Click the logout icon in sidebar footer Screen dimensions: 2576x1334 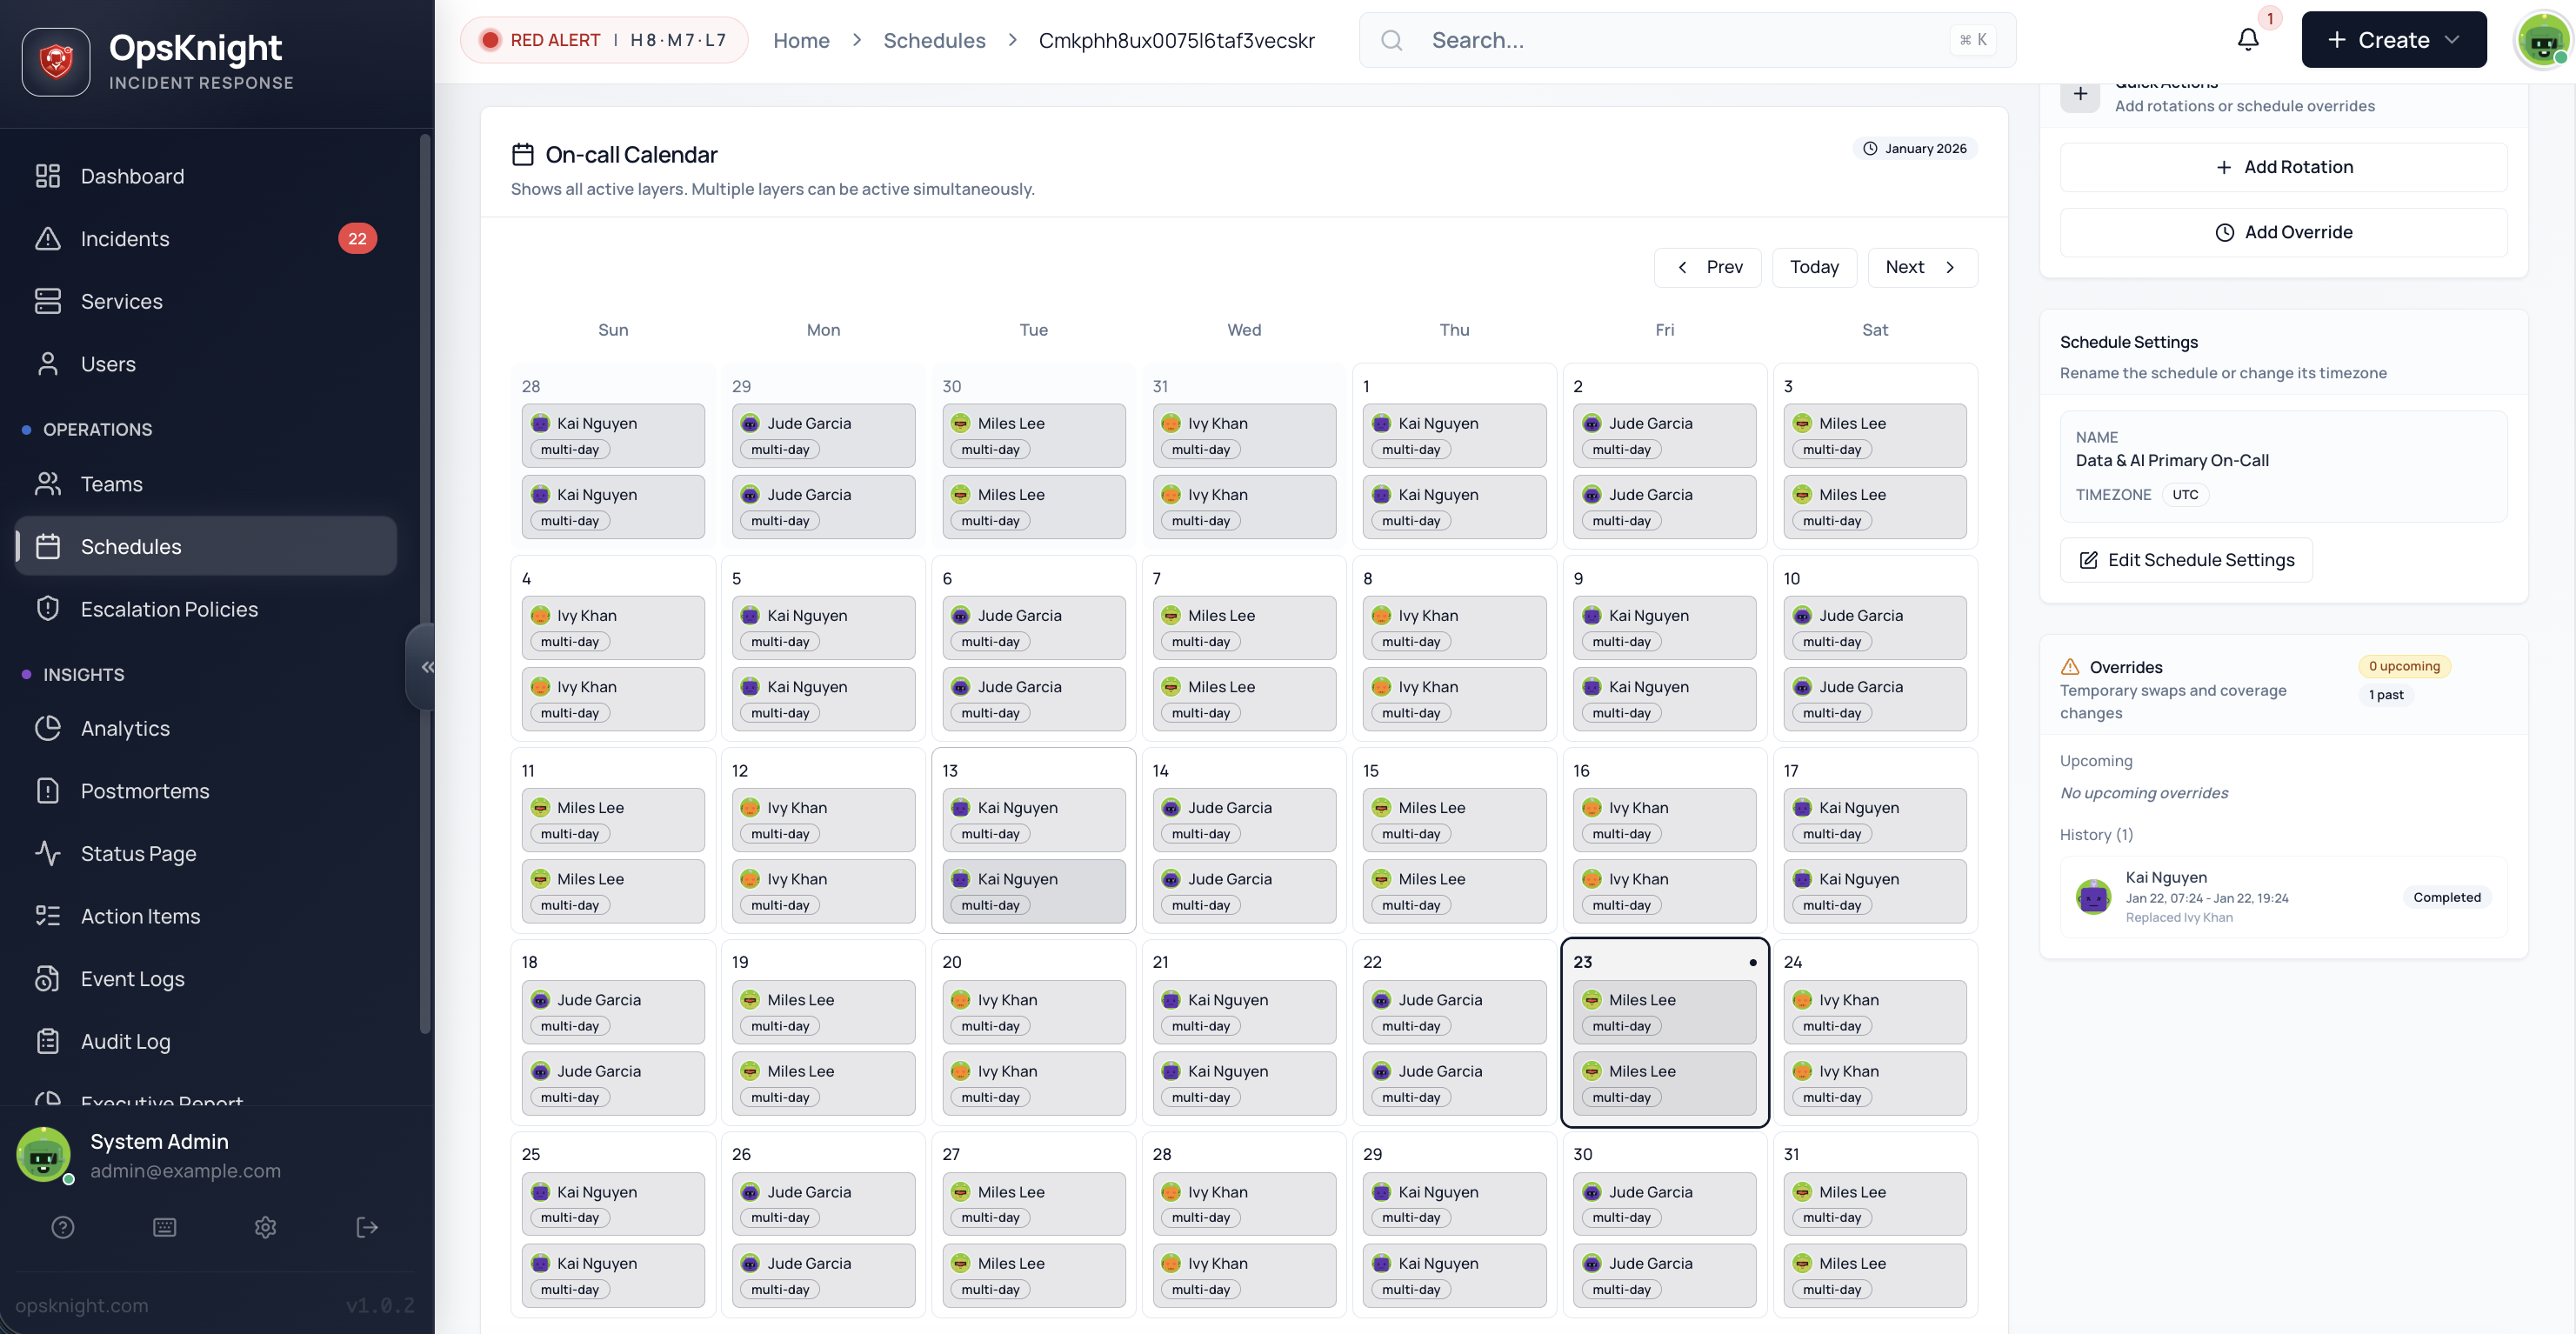pos(367,1227)
